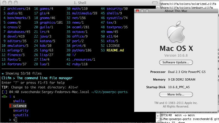219x123 pixels.
Task: Click the multimedia/59 directory entry
Action: click(x=85, y=13)
